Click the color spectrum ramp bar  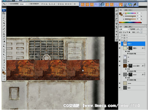[130, 22]
